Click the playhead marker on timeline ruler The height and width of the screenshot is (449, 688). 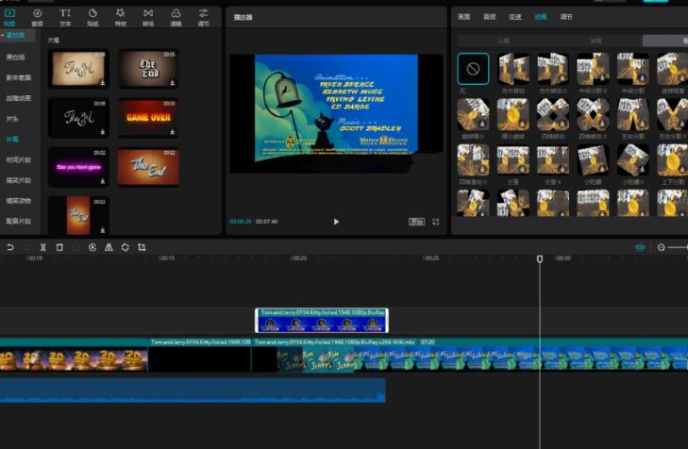point(540,258)
